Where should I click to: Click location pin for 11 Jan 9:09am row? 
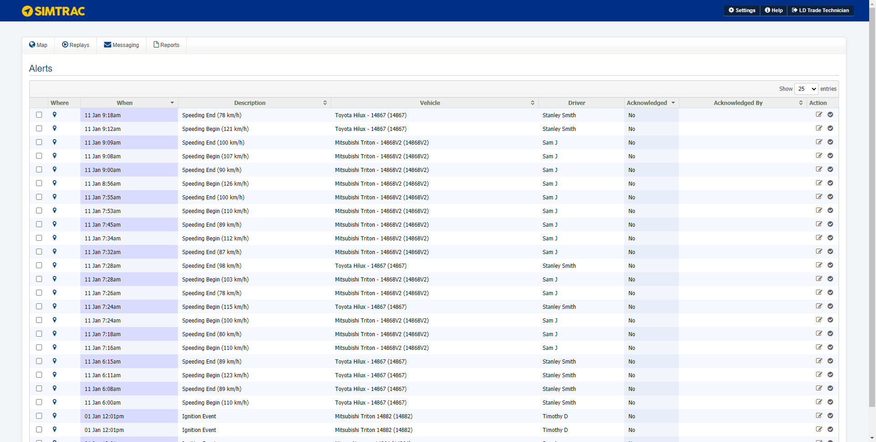tap(54, 142)
